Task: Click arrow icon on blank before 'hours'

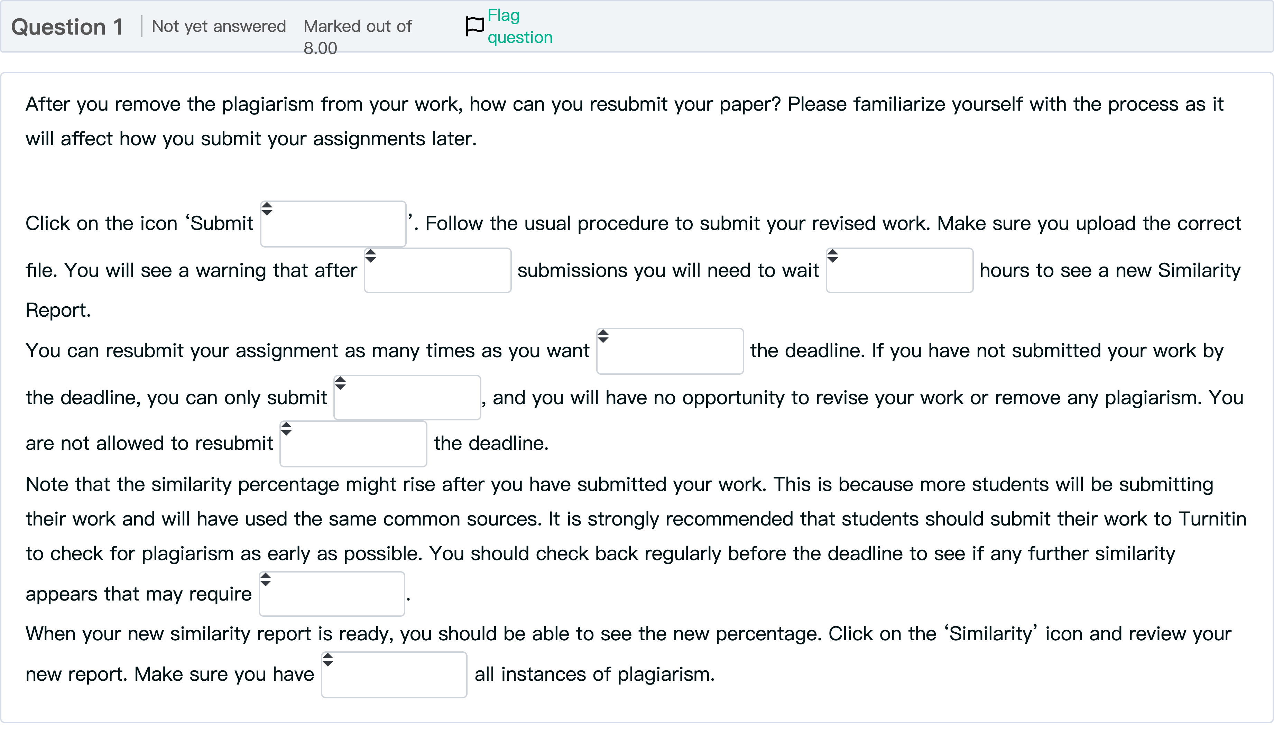Action: click(x=833, y=256)
